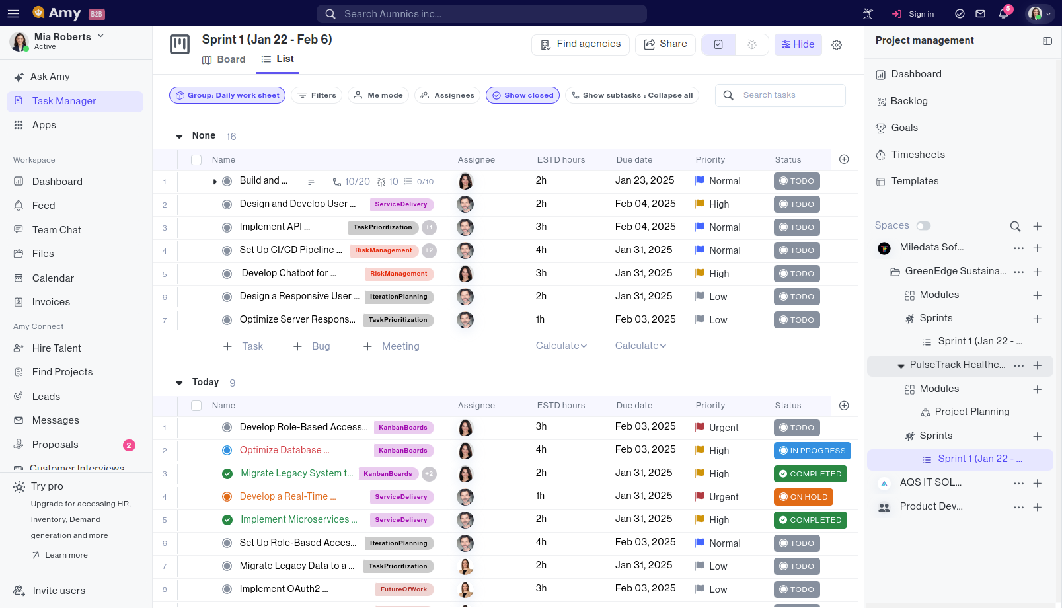Focus the Search tasks field

pos(780,95)
